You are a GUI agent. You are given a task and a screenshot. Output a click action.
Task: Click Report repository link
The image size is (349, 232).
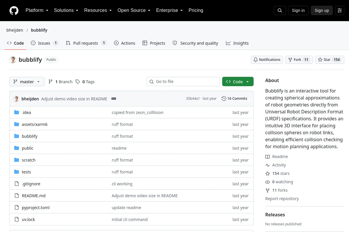pos(282,199)
